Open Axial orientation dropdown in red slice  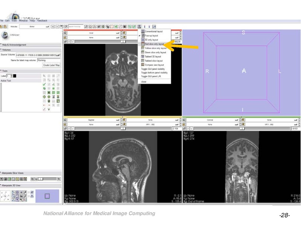click(94, 33)
